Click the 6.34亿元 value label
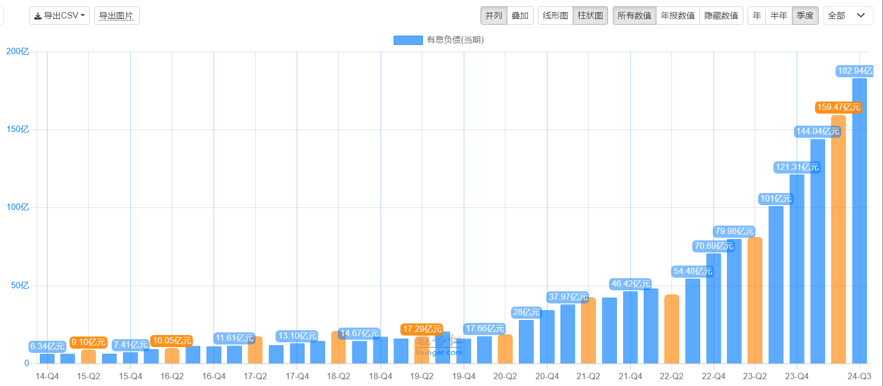Image resolution: width=883 pixels, height=386 pixels. point(47,347)
